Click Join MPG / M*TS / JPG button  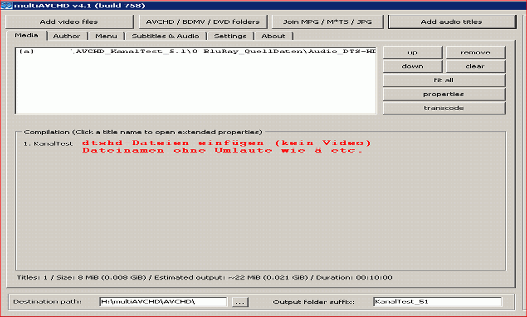(328, 22)
